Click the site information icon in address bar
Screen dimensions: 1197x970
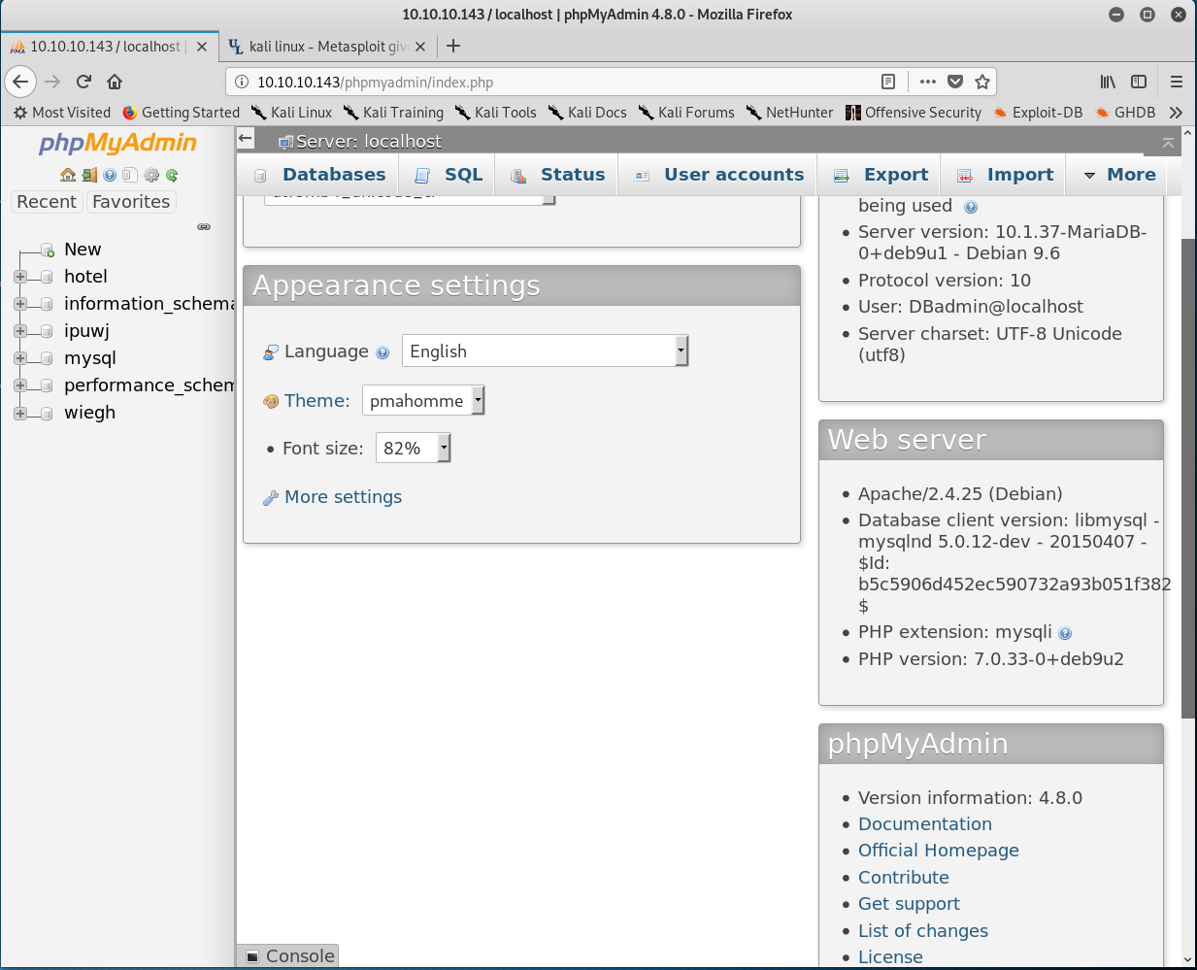[242, 82]
